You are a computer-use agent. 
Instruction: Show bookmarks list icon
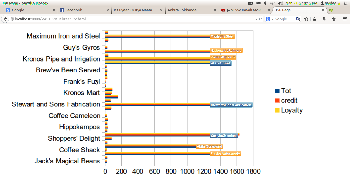click(314, 19)
